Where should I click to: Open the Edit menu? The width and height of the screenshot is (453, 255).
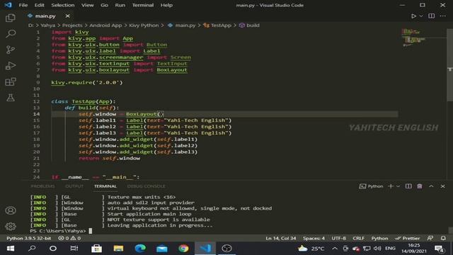tap(40, 5)
